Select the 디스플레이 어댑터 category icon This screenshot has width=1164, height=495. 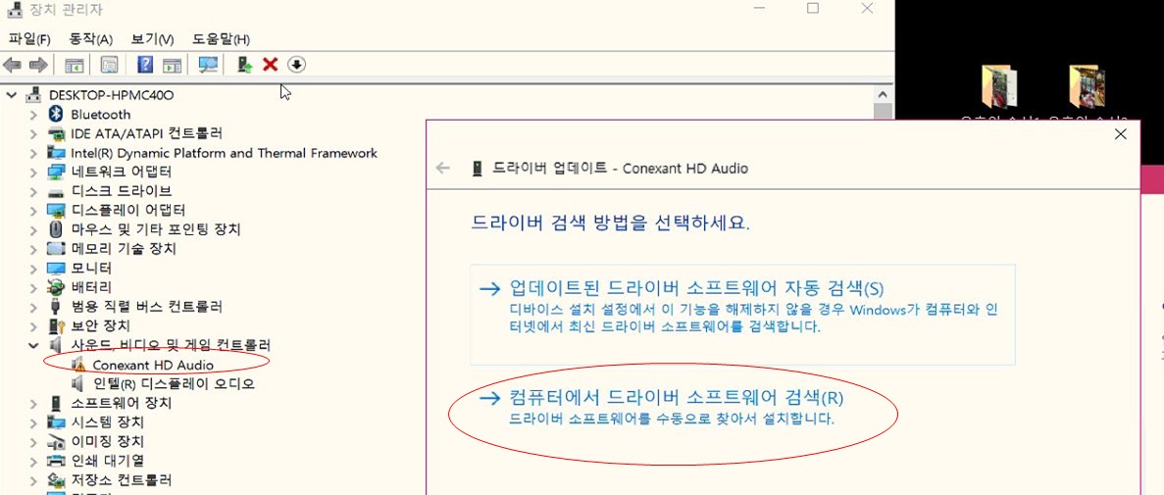point(57,210)
